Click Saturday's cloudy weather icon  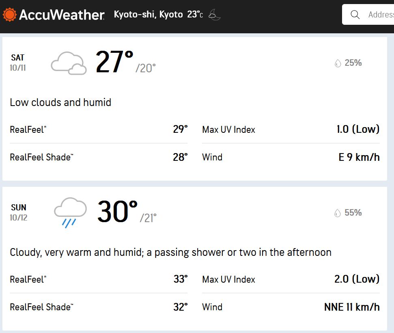(x=69, y=63)
